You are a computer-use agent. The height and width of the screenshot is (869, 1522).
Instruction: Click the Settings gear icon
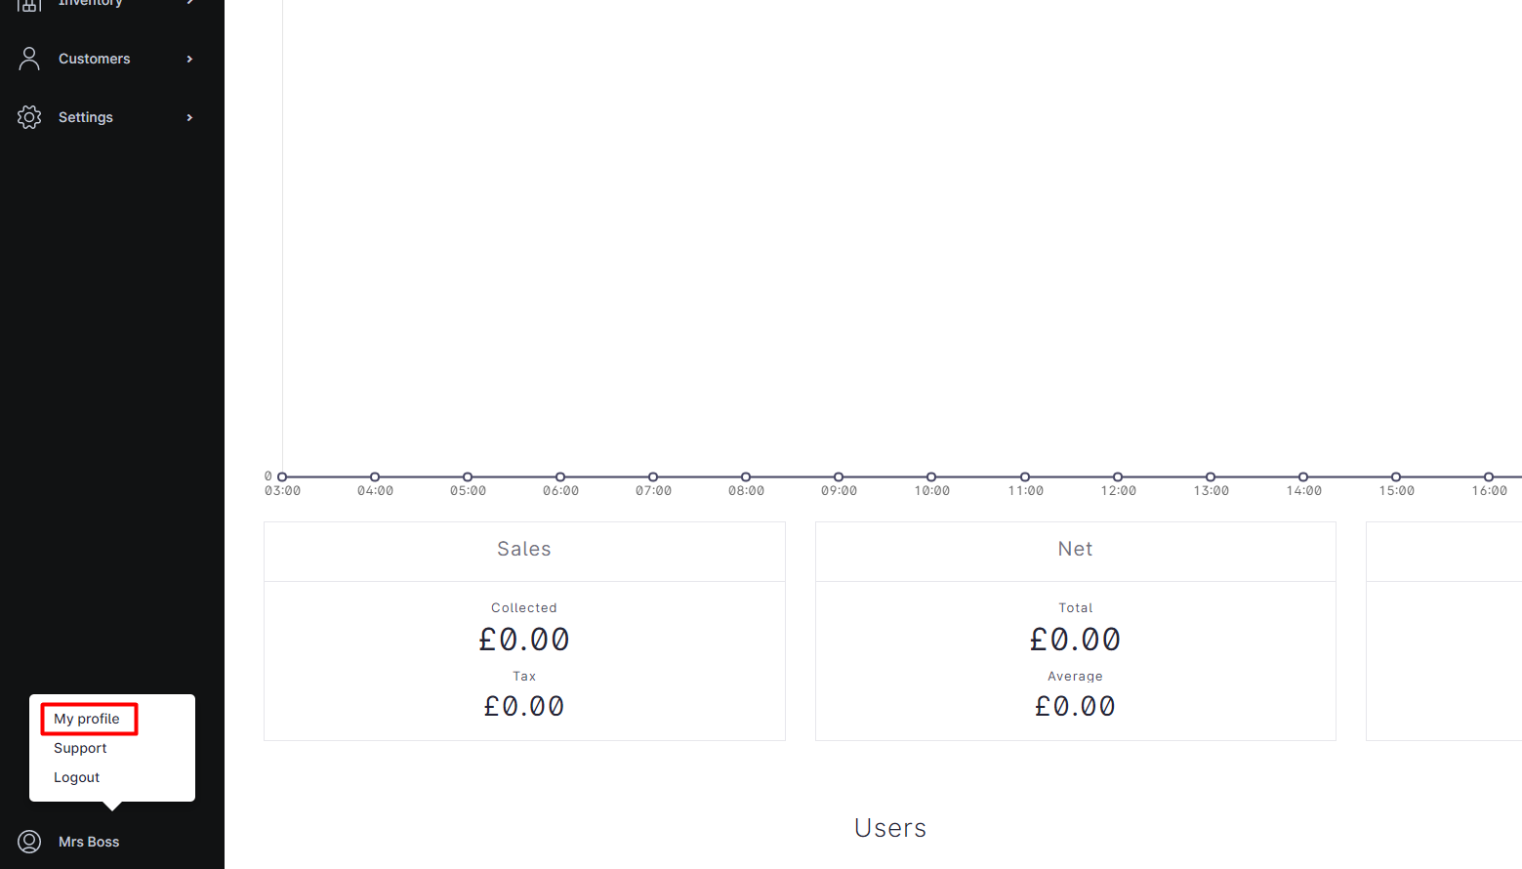[x=29, y=117]
